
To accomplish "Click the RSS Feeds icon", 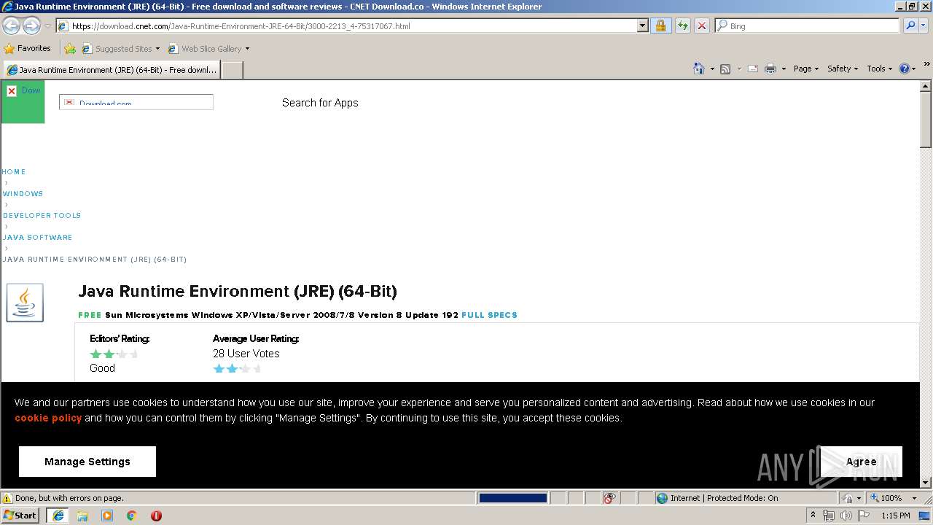I will (725, 69).
